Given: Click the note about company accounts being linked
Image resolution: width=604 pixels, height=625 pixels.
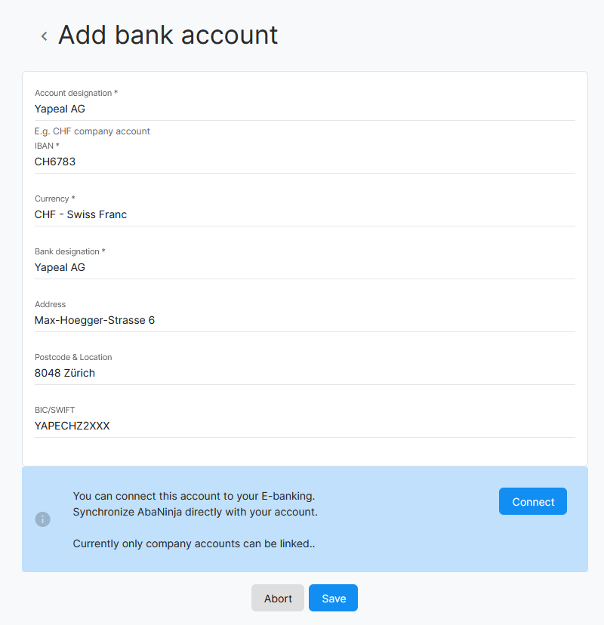Looking at the screenshot, I should pos(194,543).
